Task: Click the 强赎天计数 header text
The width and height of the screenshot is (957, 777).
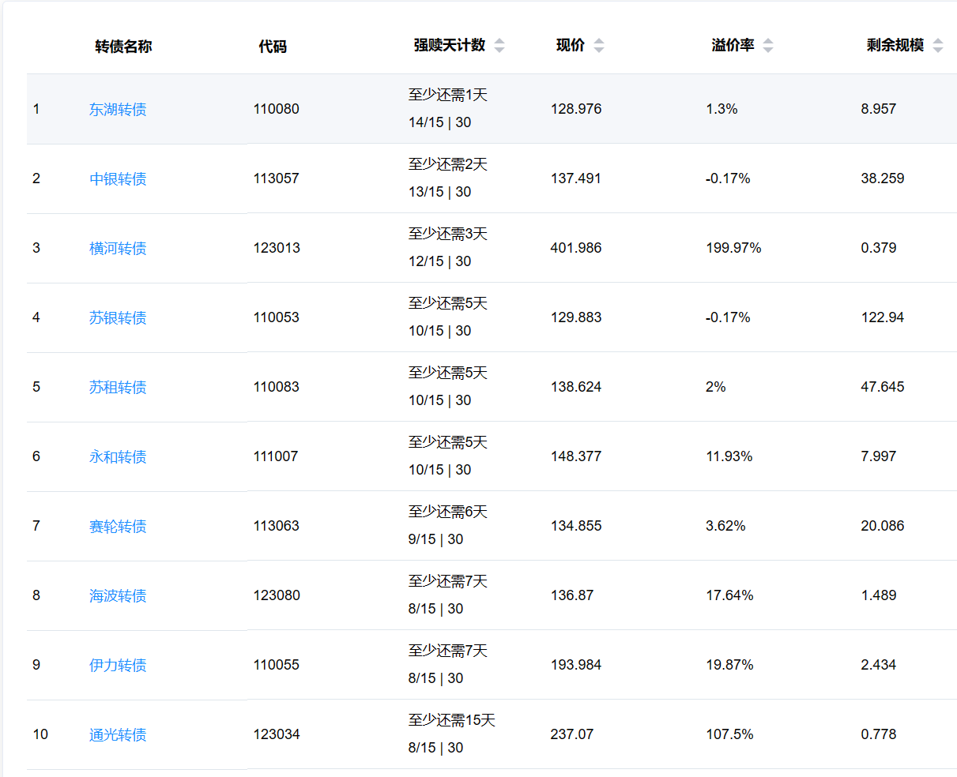Action: click(449, 46)
